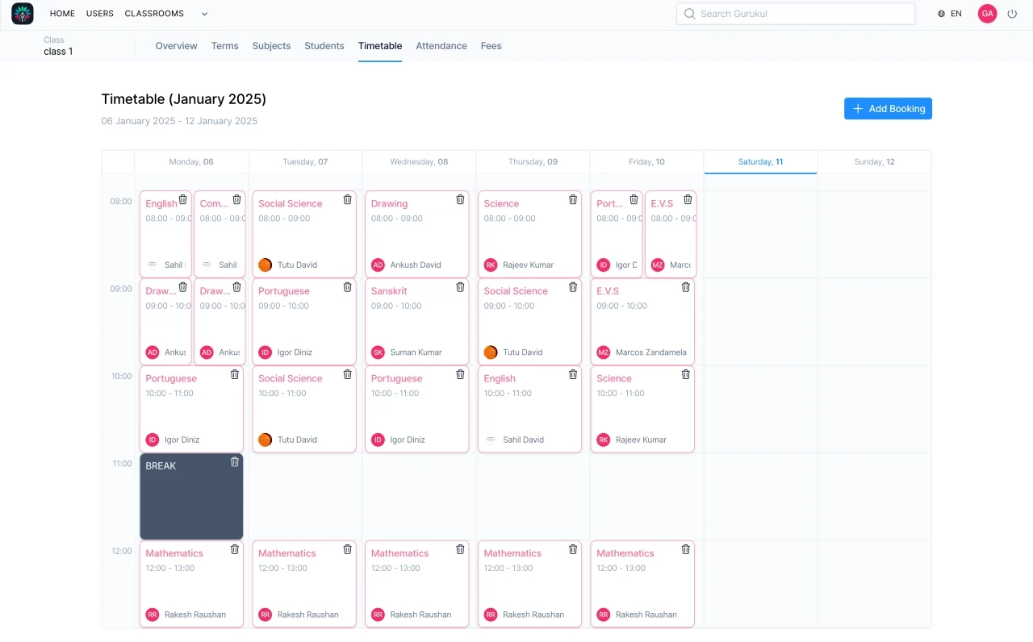Viewport: 1033px width, 642px height.
Task: Open the Students tab
Action: coord(324,46)
